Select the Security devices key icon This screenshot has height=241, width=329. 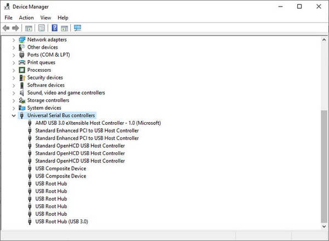click(x=22, y=78)
